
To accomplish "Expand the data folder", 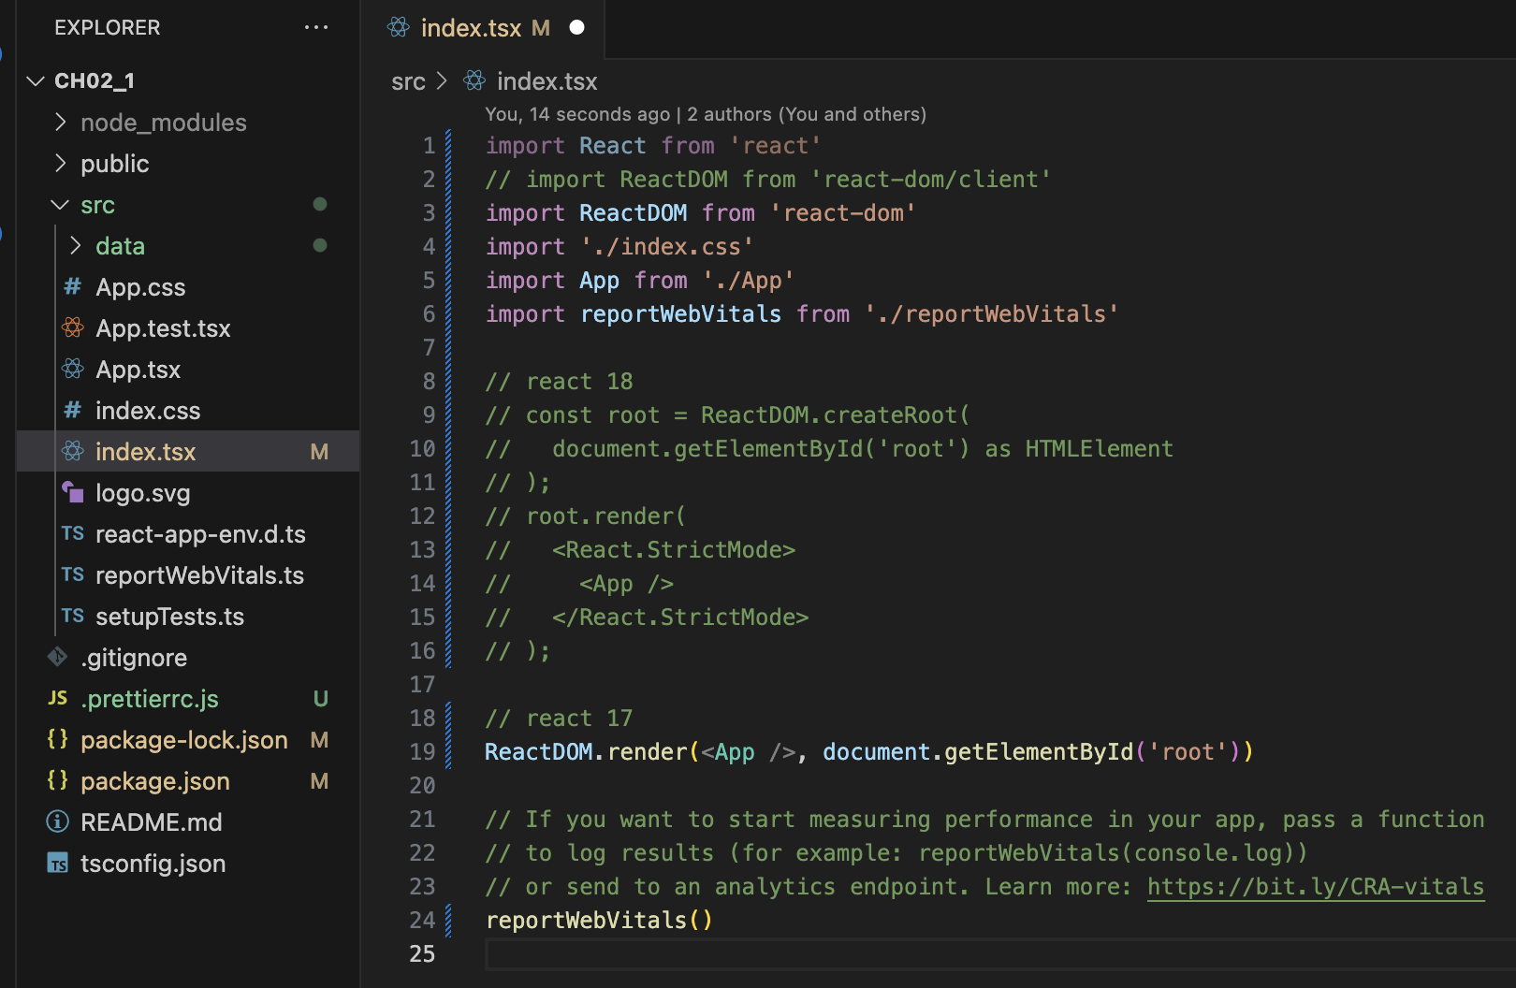I will [76, 246].
